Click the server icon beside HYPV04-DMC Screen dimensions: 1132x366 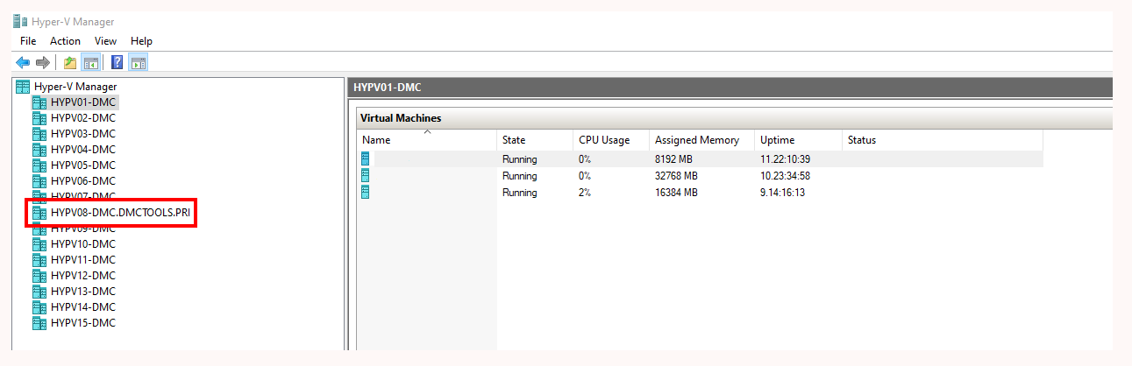tap(39, 150)
